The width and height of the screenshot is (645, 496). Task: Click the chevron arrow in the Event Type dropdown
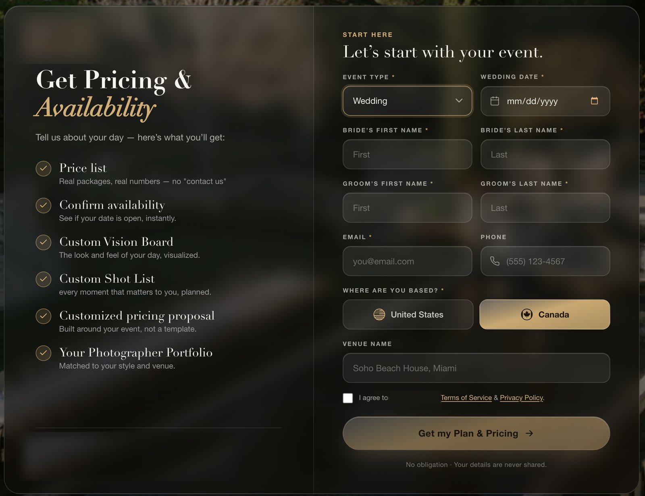459,100
